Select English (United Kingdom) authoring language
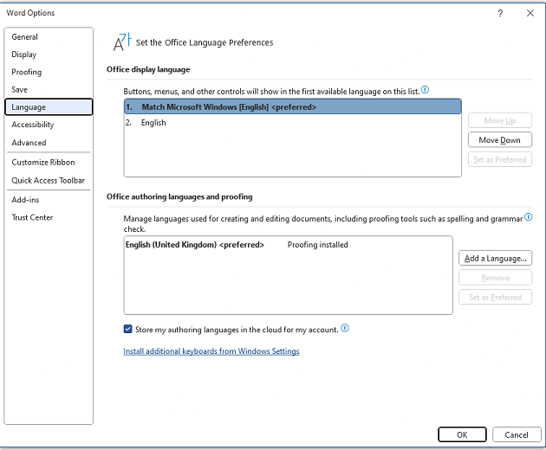The width and height of the screenshot is (546, 450). pos(288,245)
